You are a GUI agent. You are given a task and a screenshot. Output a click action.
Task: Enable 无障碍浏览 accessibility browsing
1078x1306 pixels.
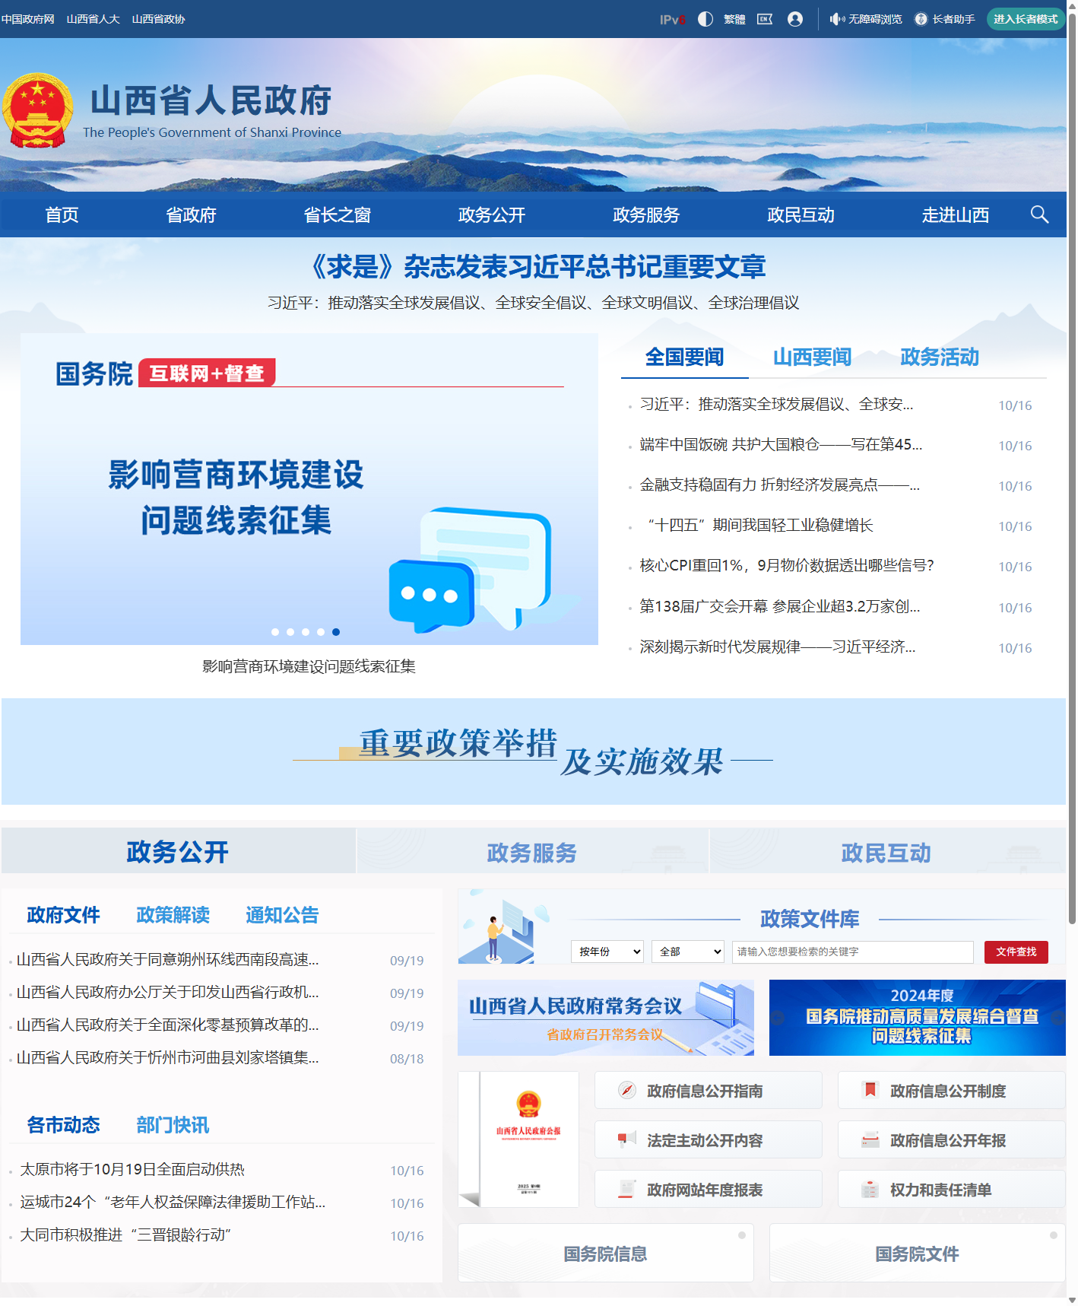pyautogui.click(x=866, y=19)
